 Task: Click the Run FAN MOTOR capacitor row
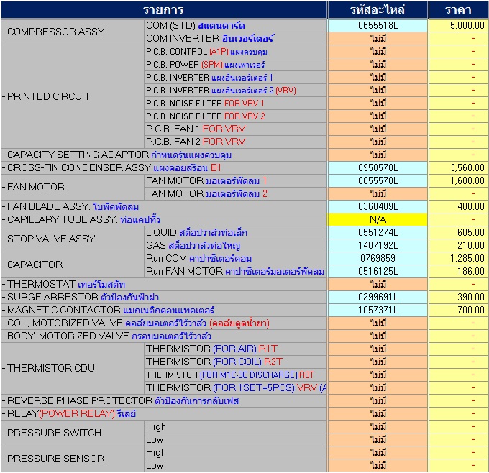pos(235,272)
